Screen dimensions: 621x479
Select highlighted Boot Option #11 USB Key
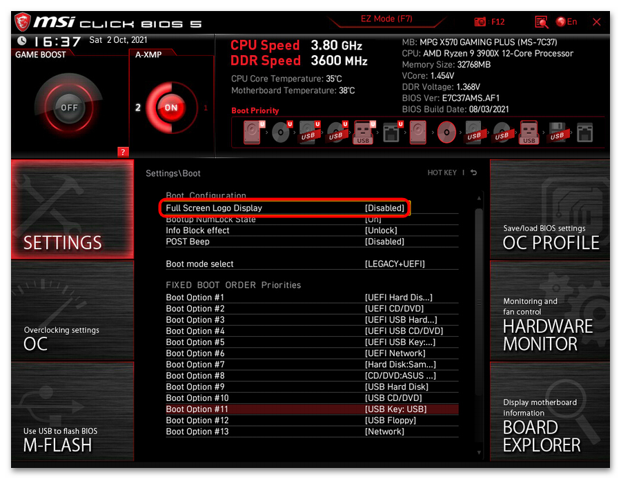pyautogui.click(x=312, y=409)
